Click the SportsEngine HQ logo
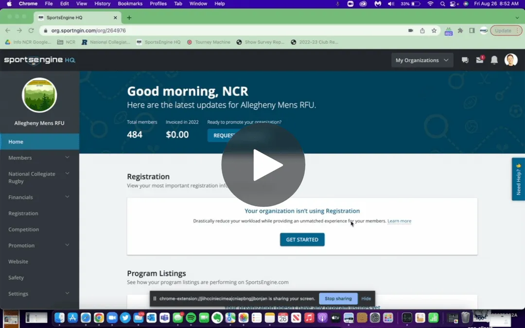The image size is (525, 328). (39, 60)
